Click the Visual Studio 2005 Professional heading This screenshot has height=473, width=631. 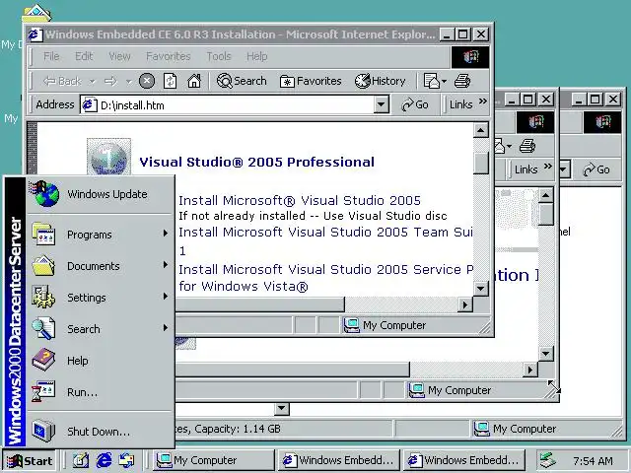tap(256, 162)
